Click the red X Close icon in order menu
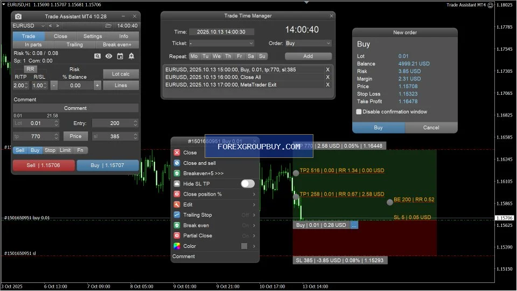 (177, 153)
